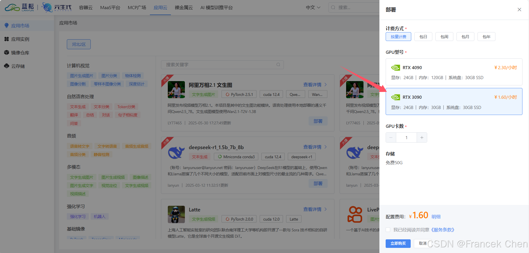Viewport: 529px width, 253px height.
Task: Select 包周 billing mode
Action: click(444, 37)
